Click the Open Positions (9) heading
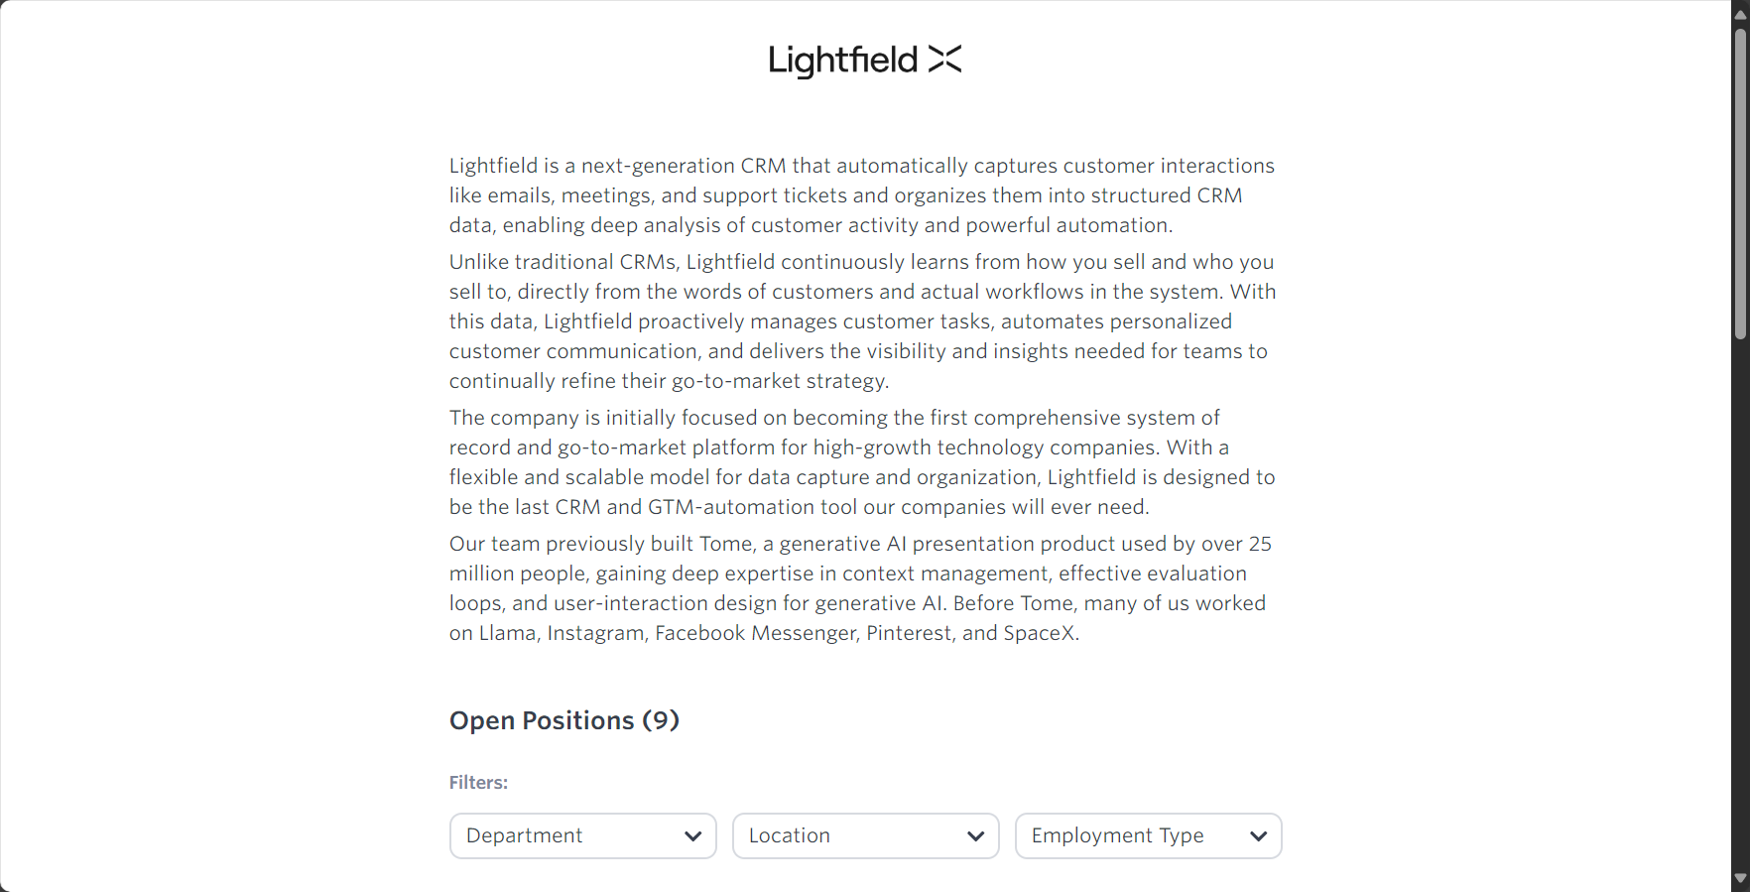Image resolution: width=1750 pixels, height=892 pixels. (x=564, y=720)
